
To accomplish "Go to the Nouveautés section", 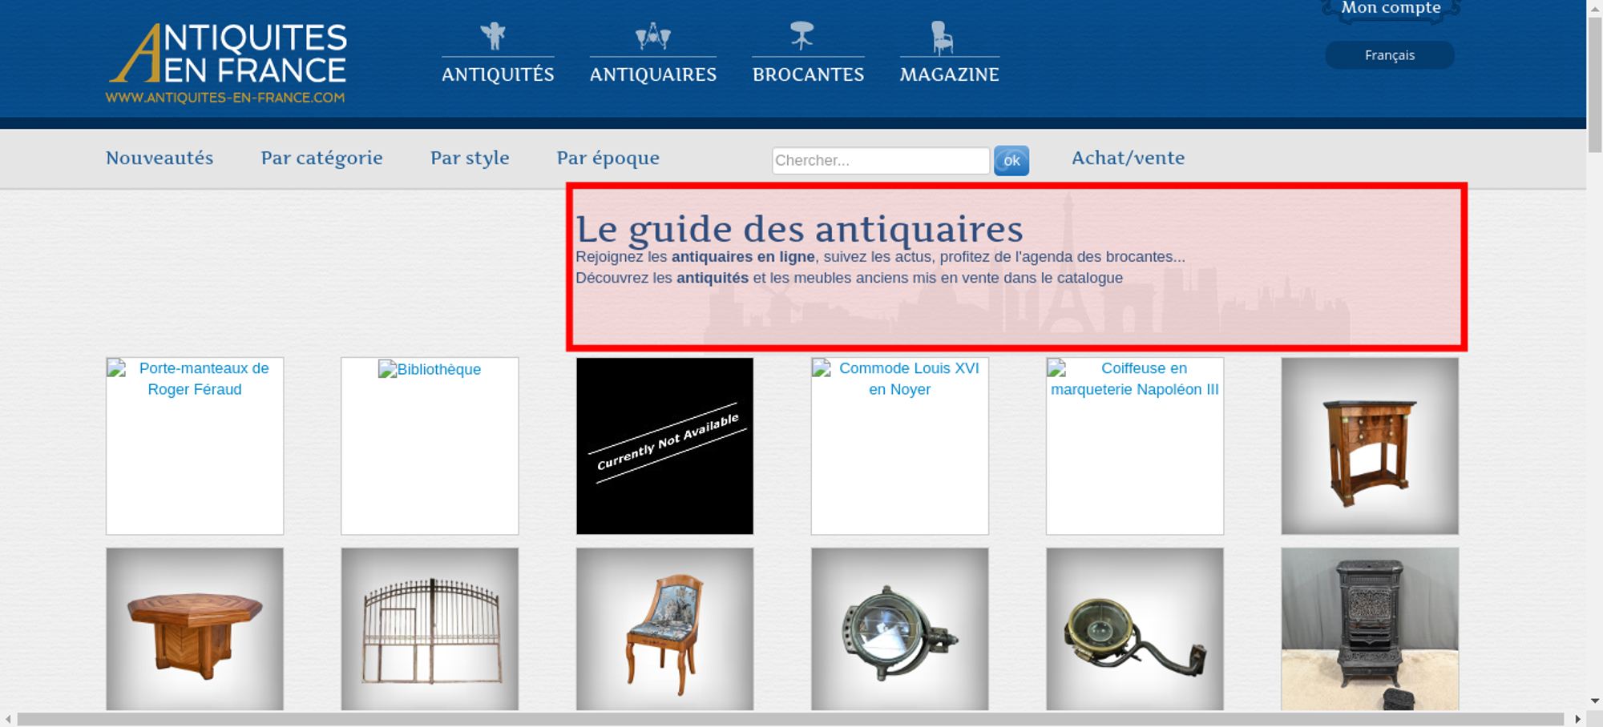I will (159, 158).
